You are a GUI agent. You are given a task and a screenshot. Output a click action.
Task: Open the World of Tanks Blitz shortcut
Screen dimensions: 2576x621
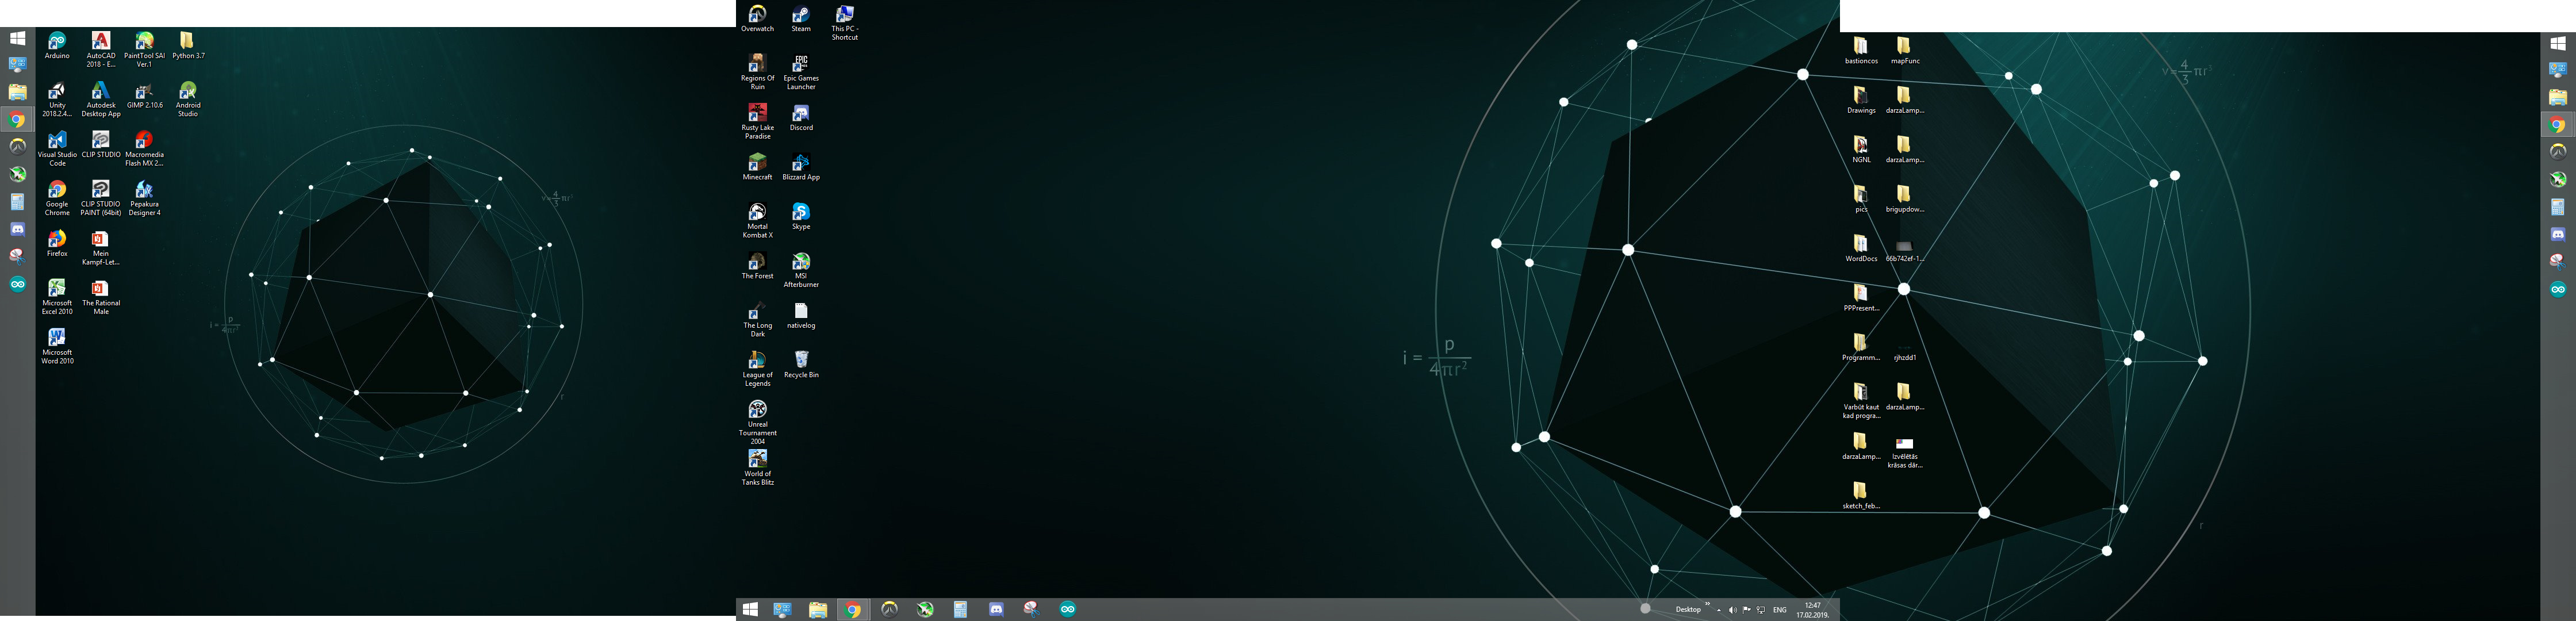coord(757,468)
